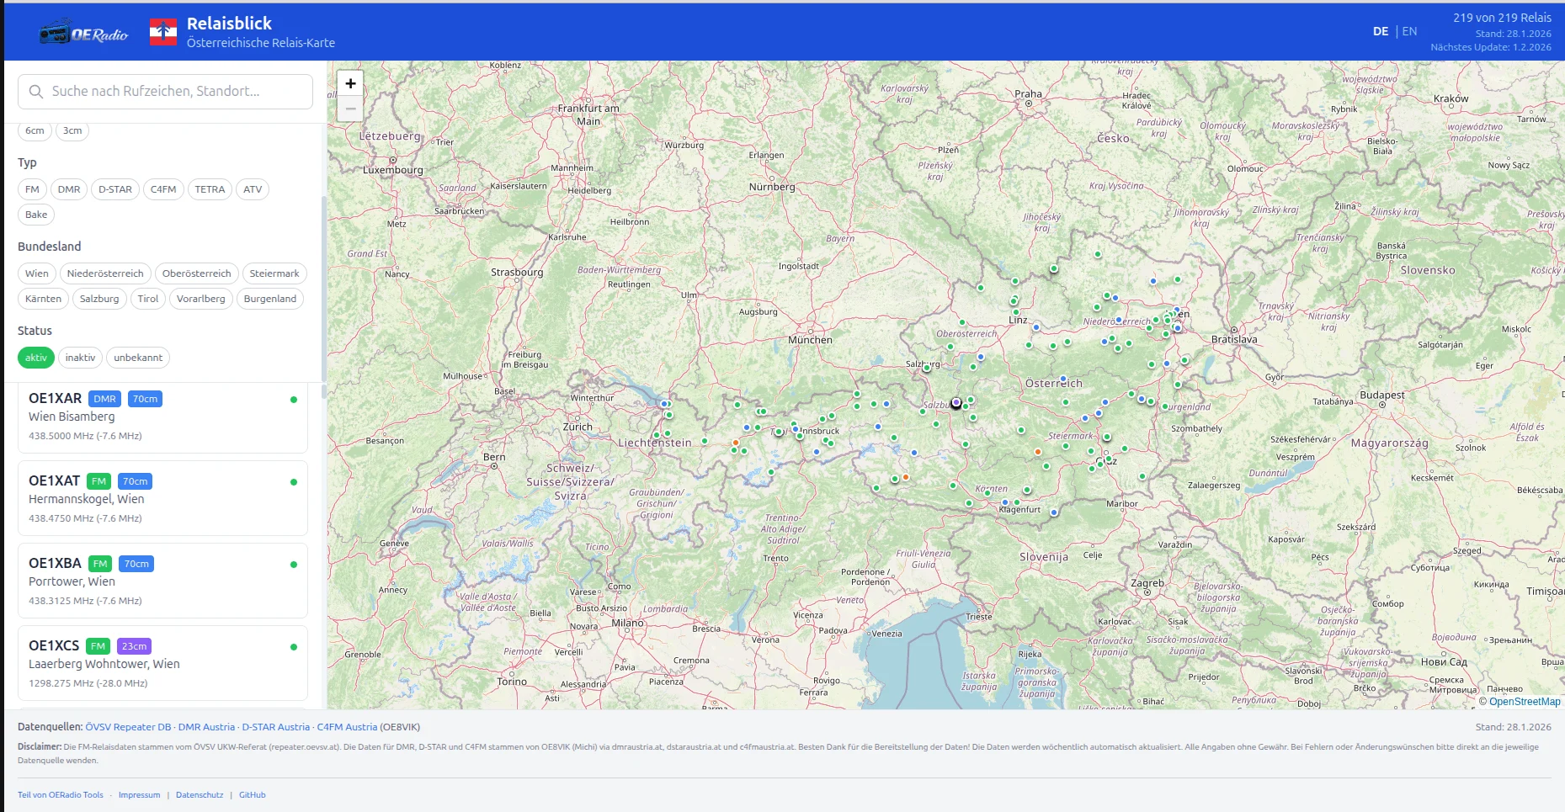Click the purple 23cm band badge on OE1XCS
Image resolution: width=1565 pixels, height=812 pixels.
[133, 645]
